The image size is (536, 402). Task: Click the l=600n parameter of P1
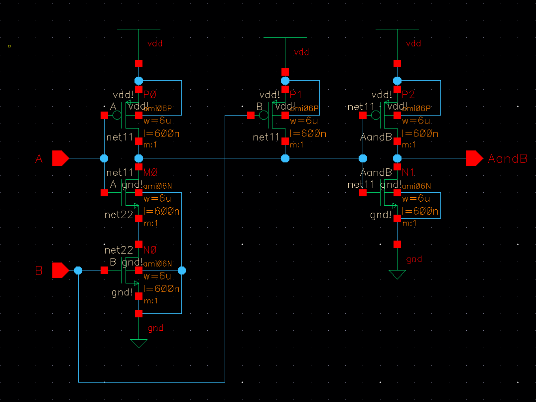pyautogui.click(x=308, y=134)
